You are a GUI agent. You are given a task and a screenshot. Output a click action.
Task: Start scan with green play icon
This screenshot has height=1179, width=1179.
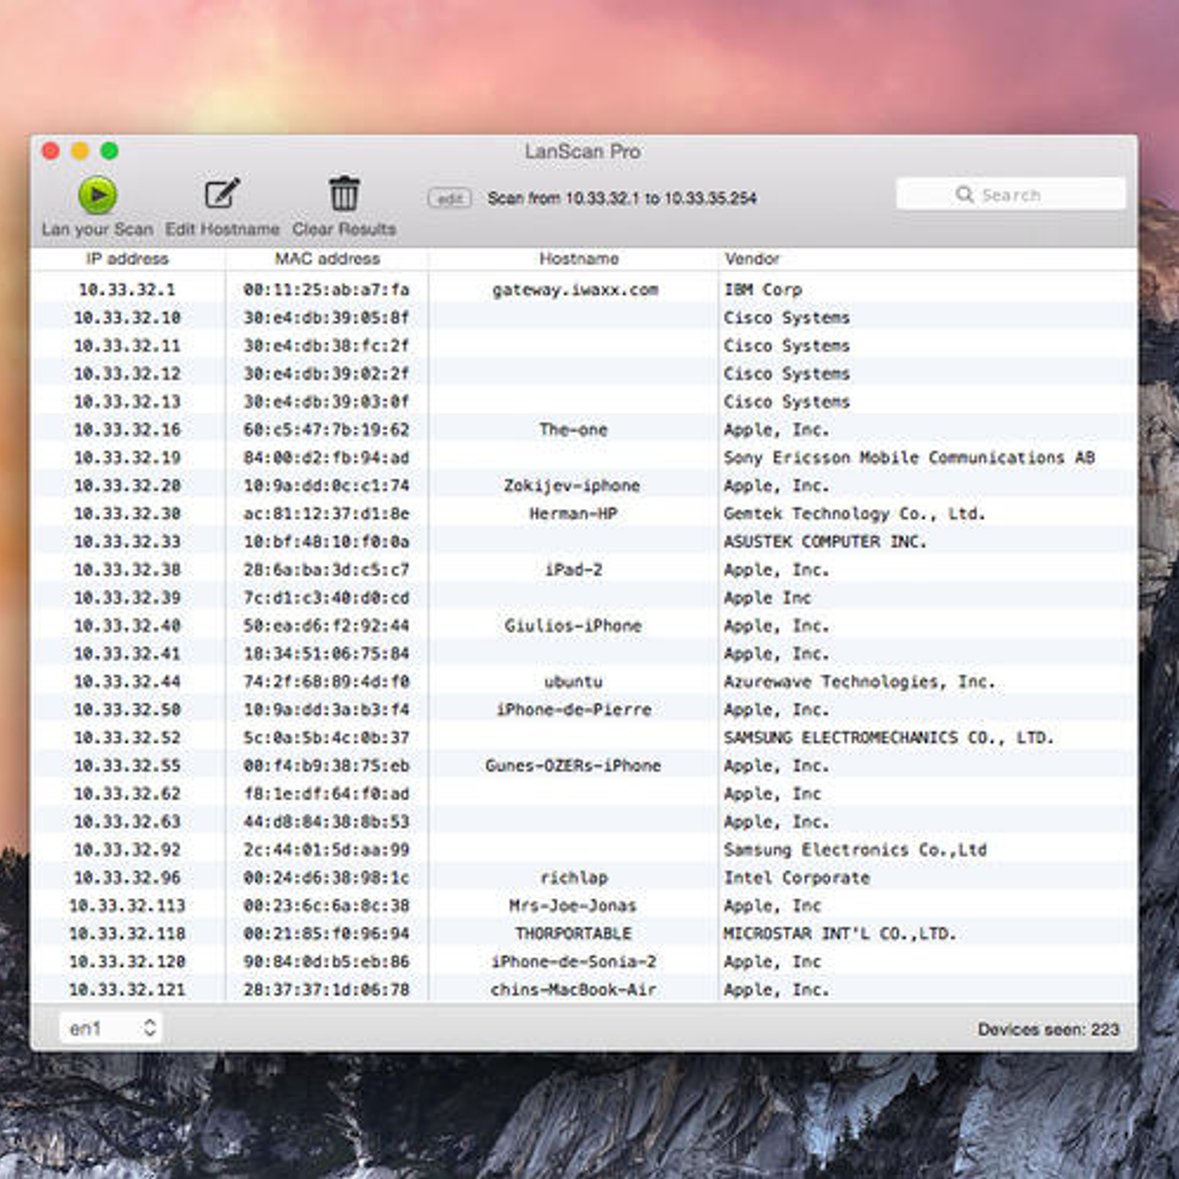(x=97, y=195)
